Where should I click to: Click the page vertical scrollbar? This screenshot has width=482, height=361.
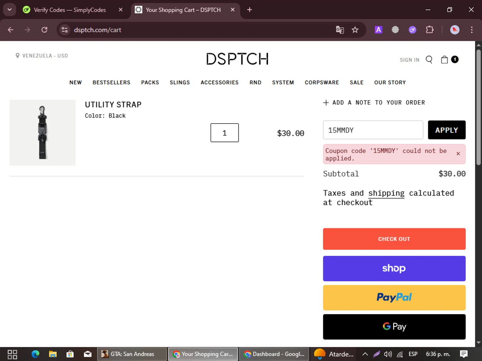pos(478,107)
